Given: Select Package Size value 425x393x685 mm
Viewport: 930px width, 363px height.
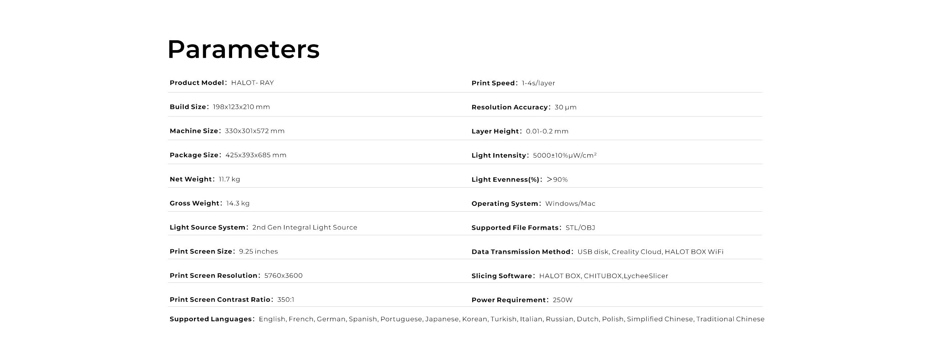Looking at the screenshot, I should point(256,155).
